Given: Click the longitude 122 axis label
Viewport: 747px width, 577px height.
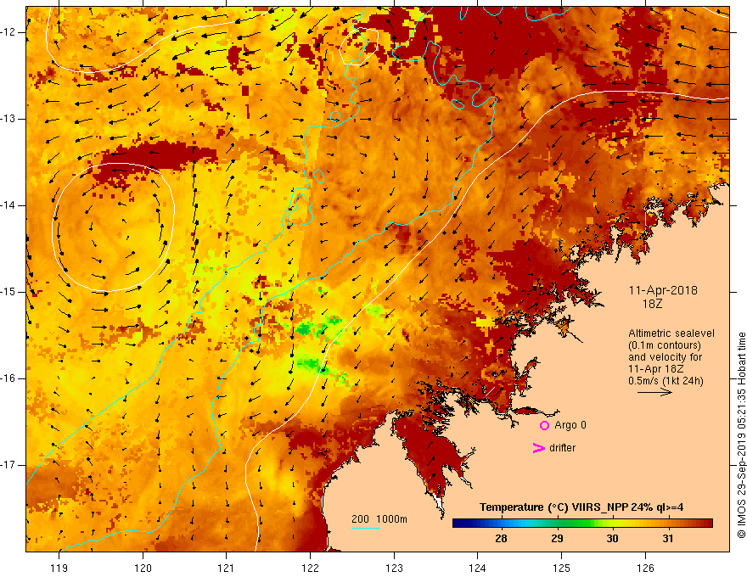Looking at the screenshot, I should [x=310, y=568].
